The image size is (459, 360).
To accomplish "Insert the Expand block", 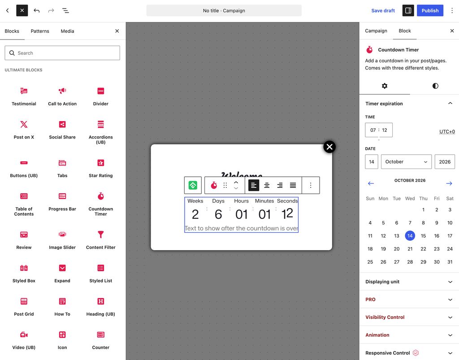I will 62,273.
